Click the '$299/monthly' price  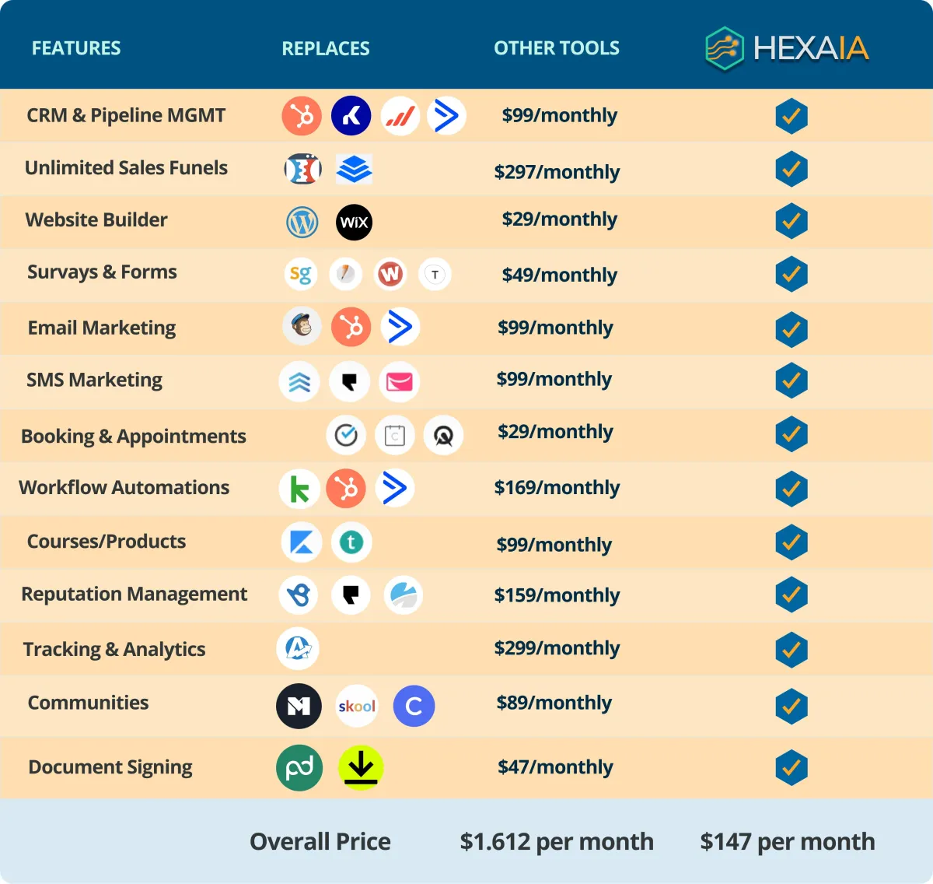557,648
